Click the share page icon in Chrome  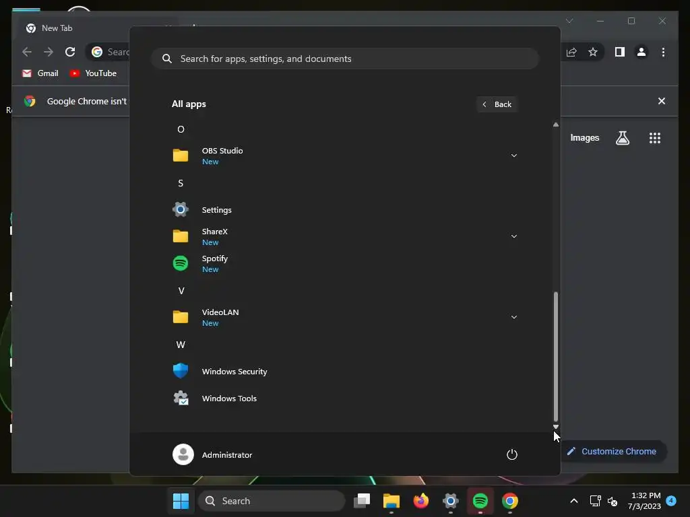point(571,53)
